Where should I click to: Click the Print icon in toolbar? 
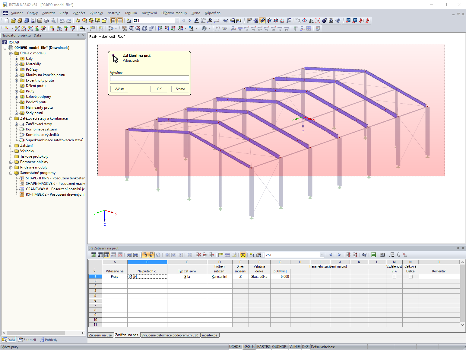pyautogui.click(x=46, y=21)
